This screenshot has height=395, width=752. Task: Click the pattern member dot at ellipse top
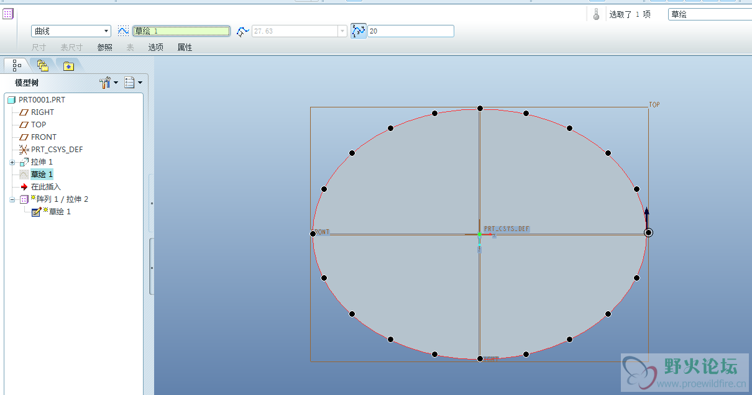[480, 109]
